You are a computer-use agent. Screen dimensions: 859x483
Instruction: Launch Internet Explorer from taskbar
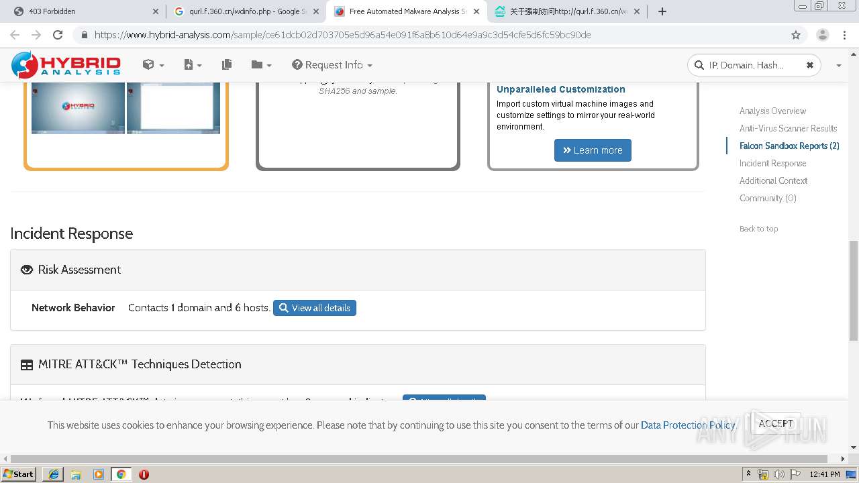54,474
